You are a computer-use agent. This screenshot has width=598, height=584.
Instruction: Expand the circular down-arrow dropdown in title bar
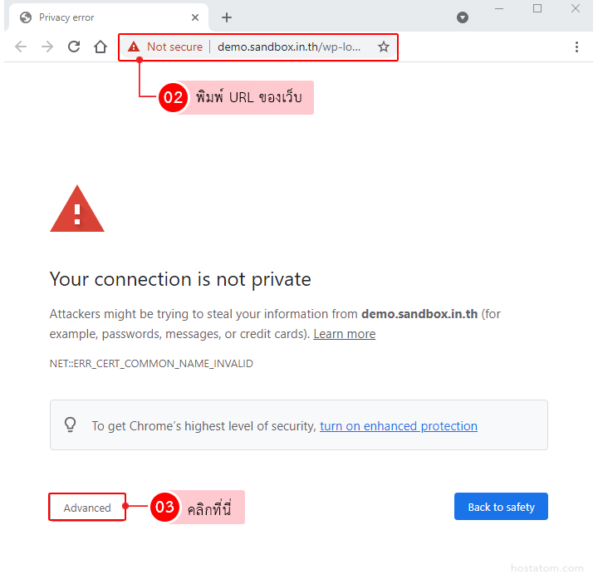[x=463, y=17]
